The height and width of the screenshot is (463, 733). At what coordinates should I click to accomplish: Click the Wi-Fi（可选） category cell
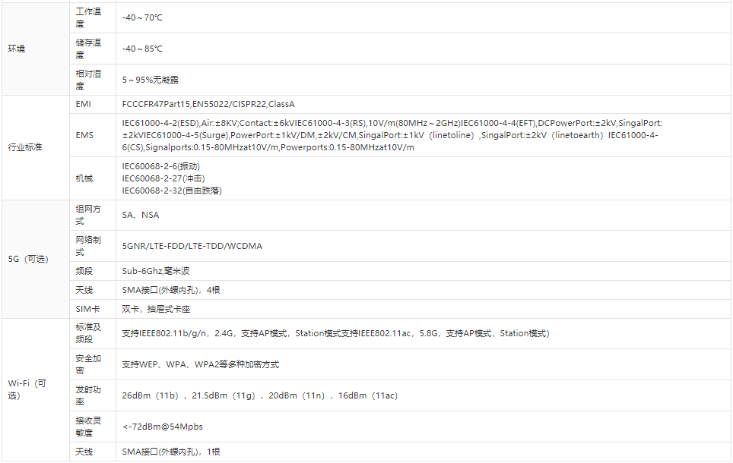pyautogui.click(x=27, y=389)
